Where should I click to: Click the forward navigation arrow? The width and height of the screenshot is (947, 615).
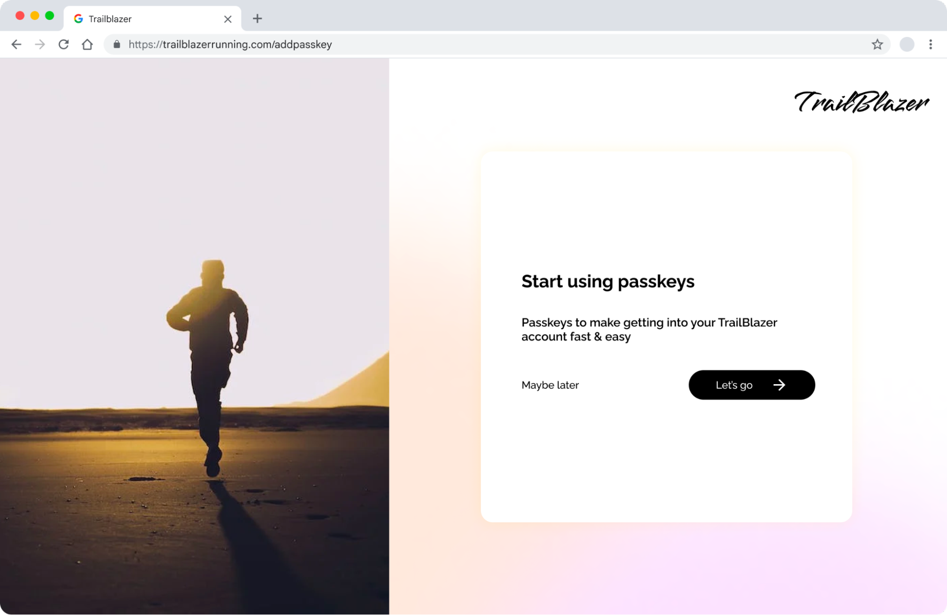(x=39, y=44)
